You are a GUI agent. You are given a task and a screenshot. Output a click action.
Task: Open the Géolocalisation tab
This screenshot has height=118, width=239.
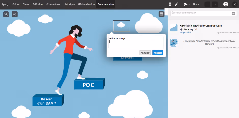point(86,4)
